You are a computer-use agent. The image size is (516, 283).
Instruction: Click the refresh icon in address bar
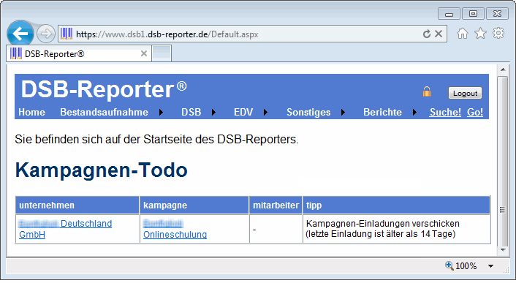click(427, 34)
